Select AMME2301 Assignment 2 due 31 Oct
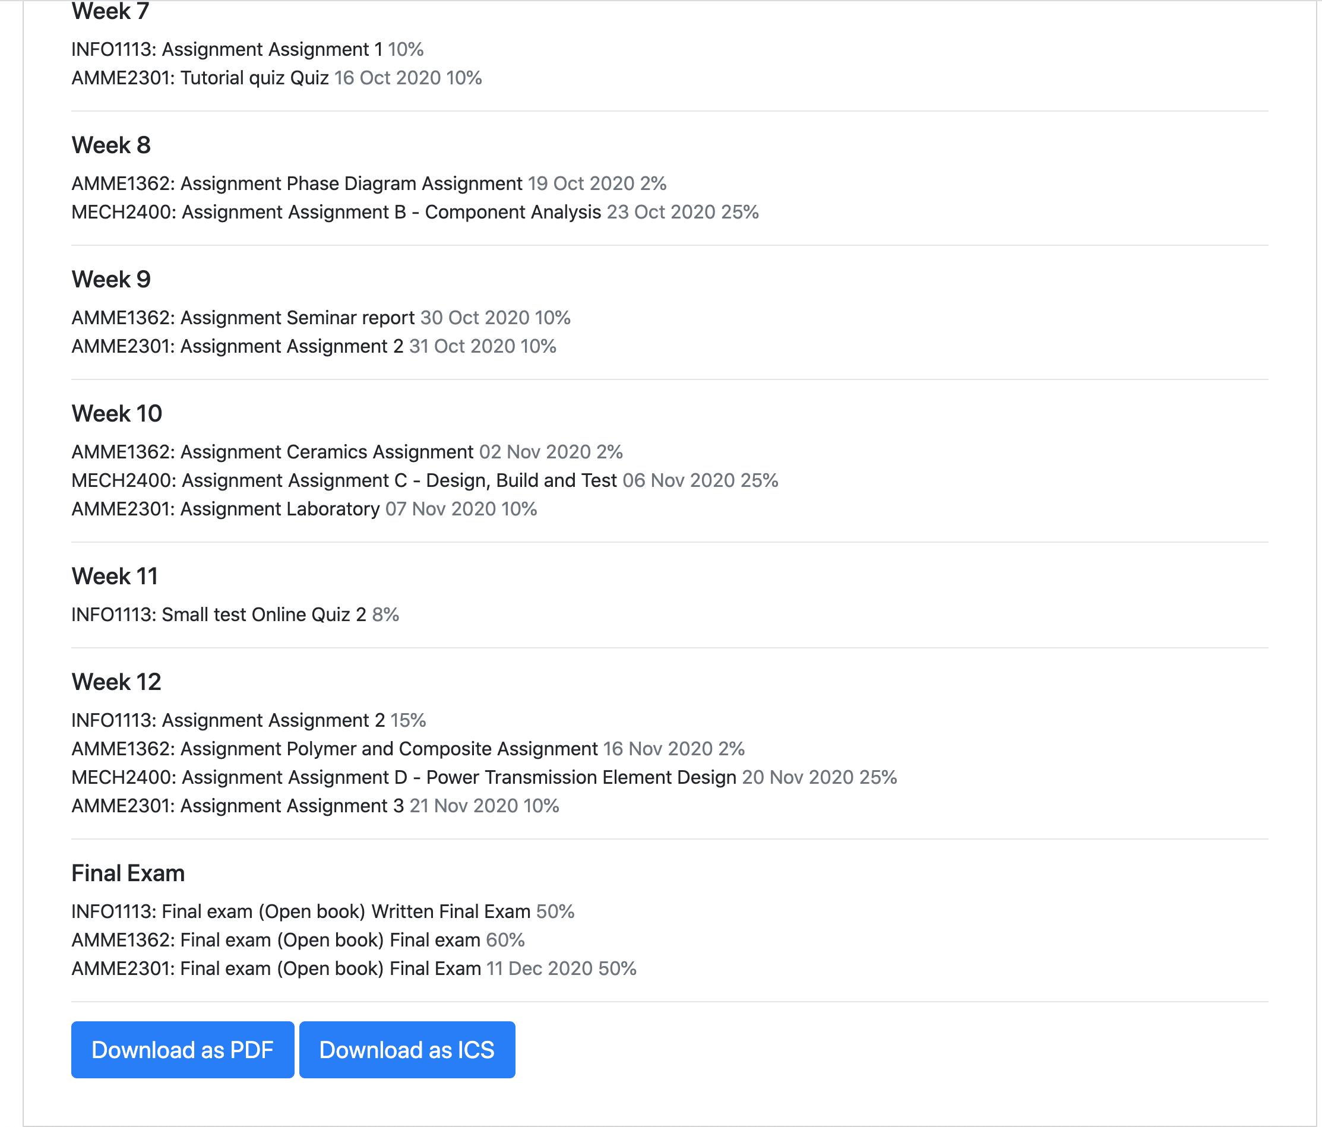Image resolution: width=1322 pixels, height=1127 pixels. click(x=313, y=346)
